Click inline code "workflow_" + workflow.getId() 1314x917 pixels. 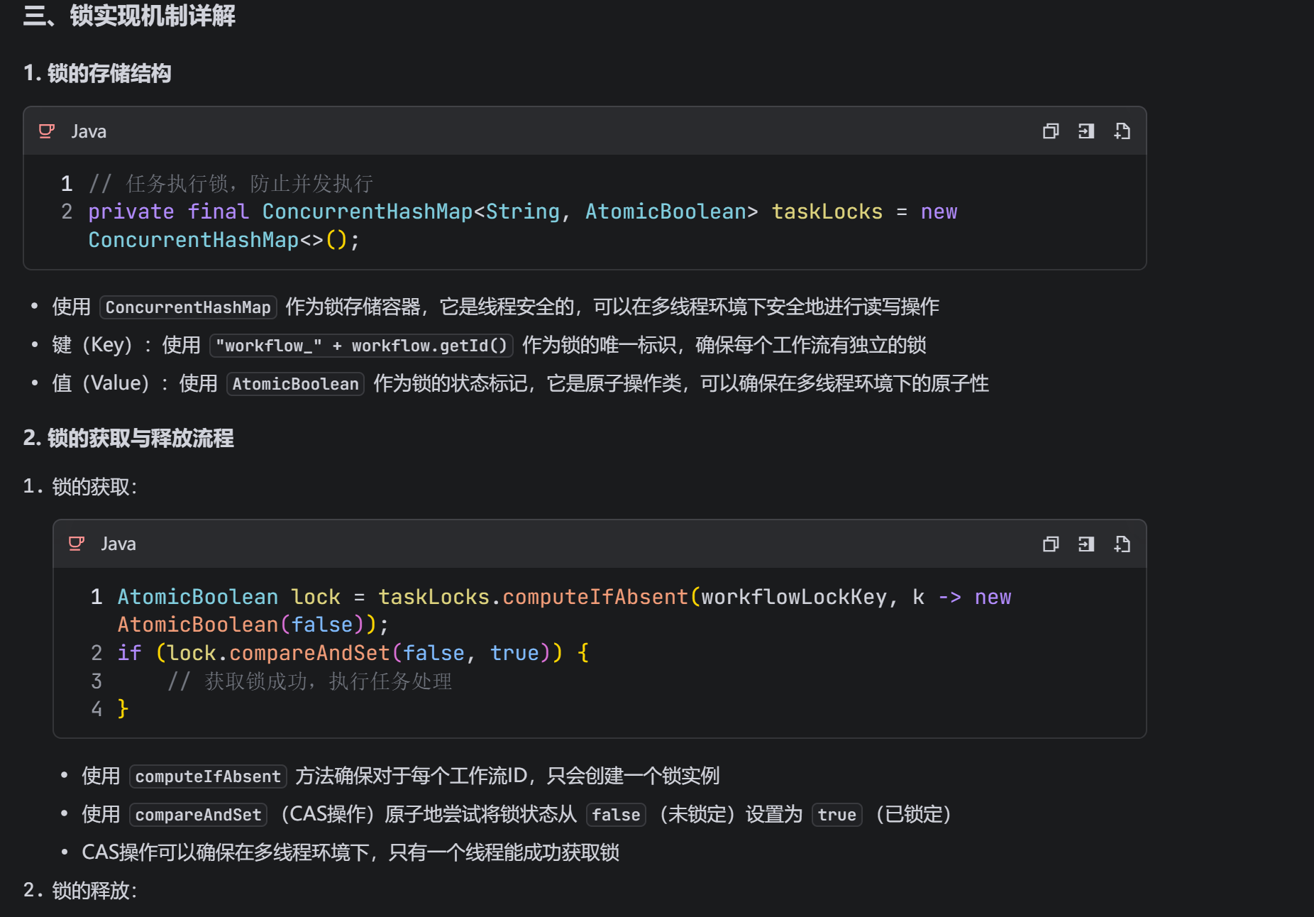pyautogui.click(x=361, y=346)
